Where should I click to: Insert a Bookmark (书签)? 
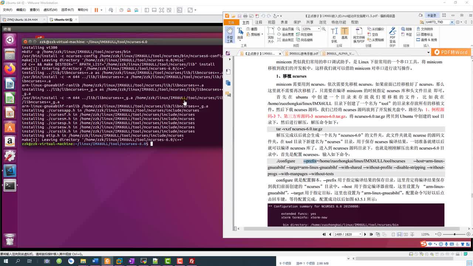pos(406,34)
